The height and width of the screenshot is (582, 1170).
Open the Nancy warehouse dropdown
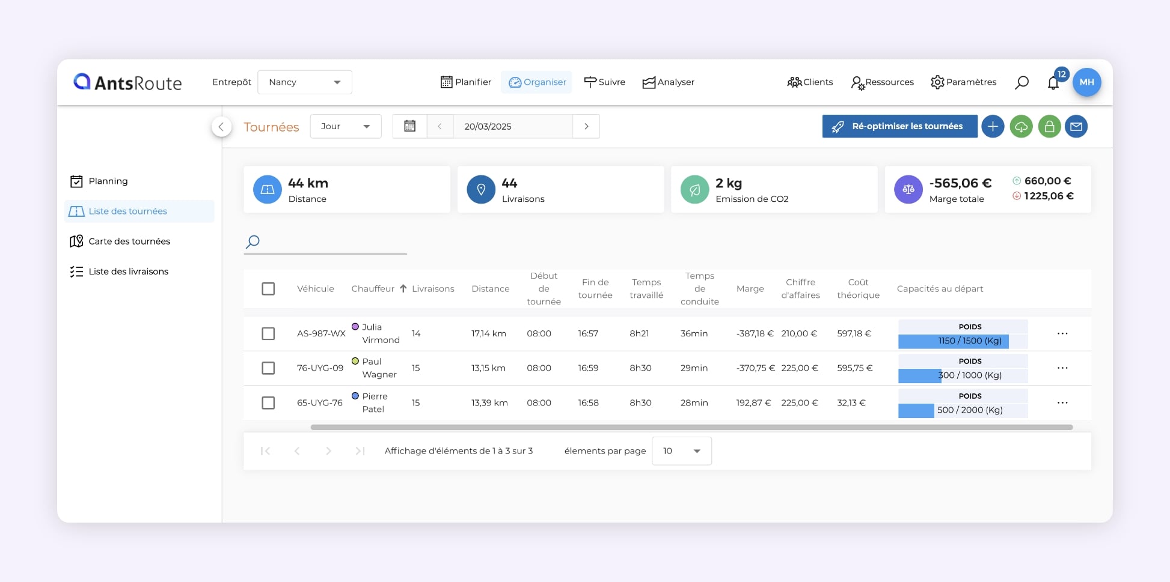(x=304, y=82)
